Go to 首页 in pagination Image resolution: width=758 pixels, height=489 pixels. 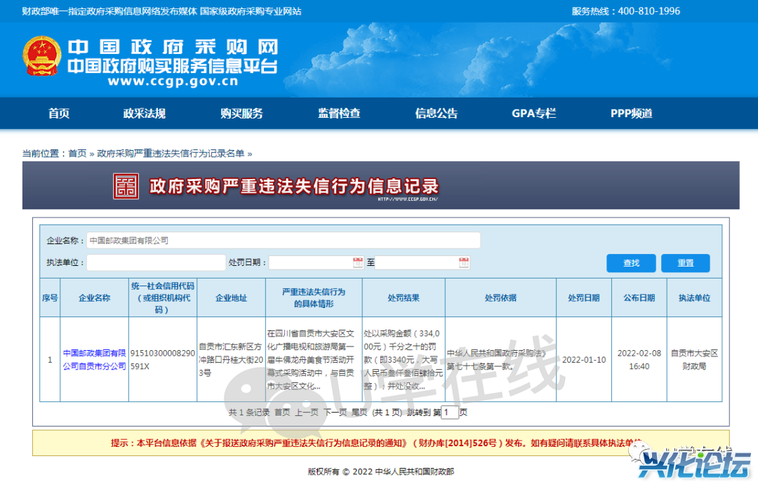point(282,412)
